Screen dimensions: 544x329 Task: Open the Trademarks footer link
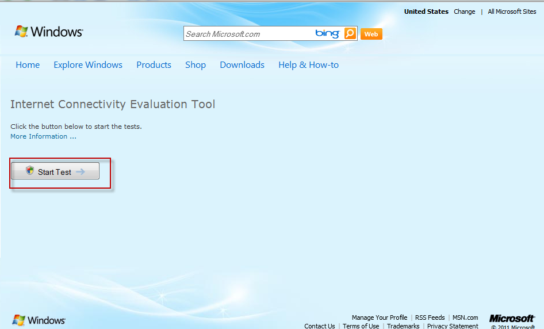point(403,326)
